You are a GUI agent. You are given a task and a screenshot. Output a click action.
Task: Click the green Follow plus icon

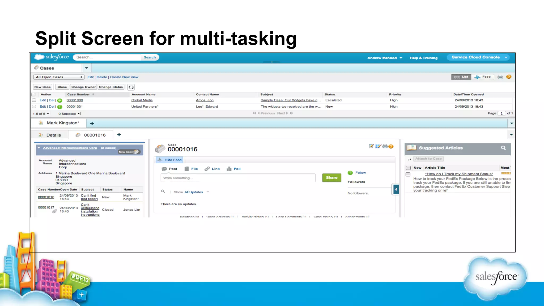[x=350, y=173]
